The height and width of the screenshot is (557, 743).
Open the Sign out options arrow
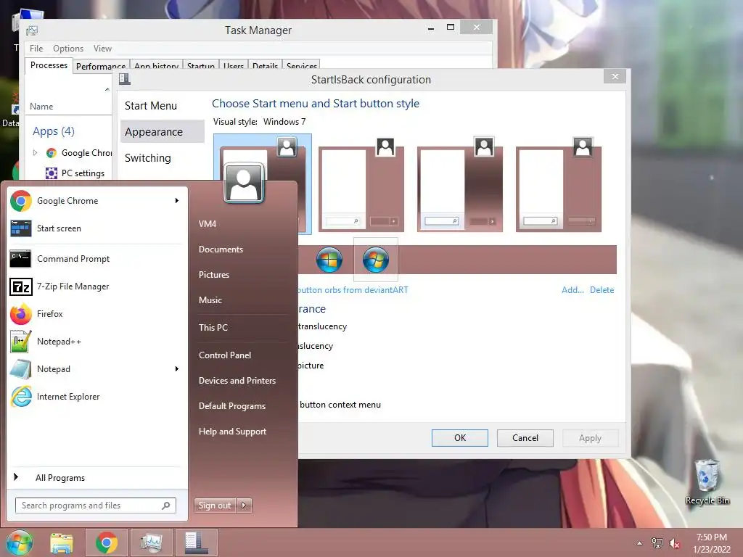244,506
